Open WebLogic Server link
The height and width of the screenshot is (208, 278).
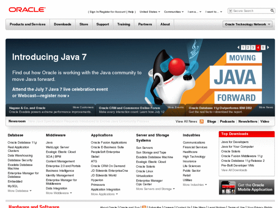click(x=57, y=147)
